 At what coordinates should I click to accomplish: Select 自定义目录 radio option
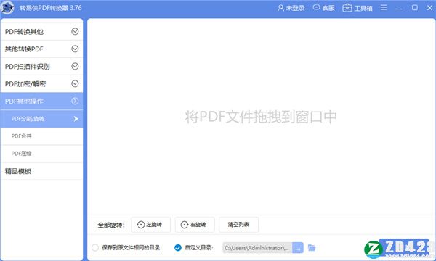[x=178, y=248]
